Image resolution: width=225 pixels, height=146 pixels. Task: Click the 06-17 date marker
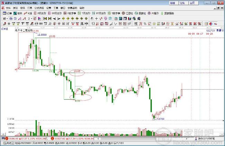tap(200, 34)
